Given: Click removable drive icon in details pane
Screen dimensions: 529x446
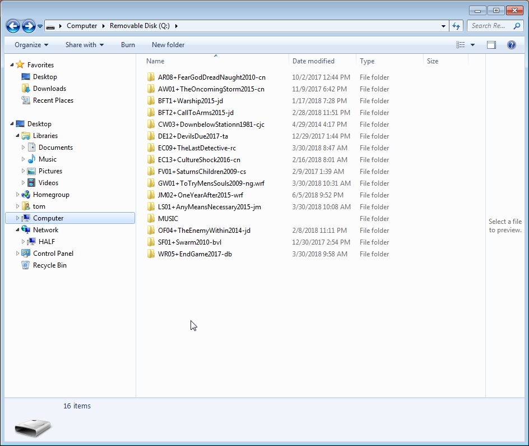Looking at the screenshot, I should pyautogui.click(x=33, y=428).
